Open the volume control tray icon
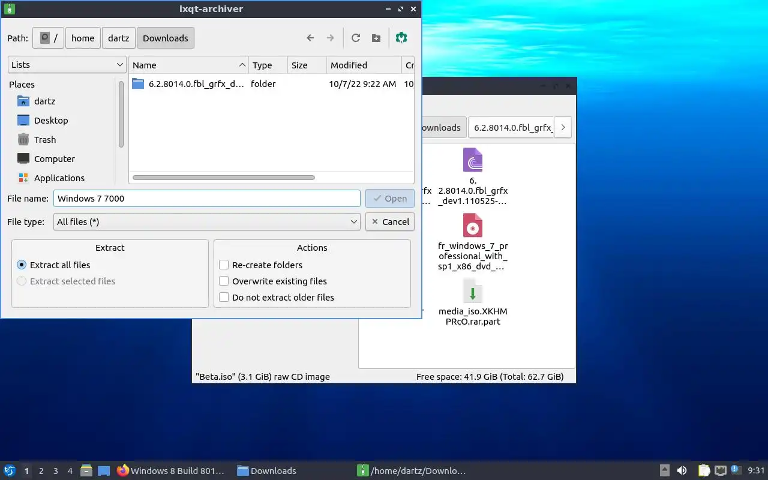768x480 pixels. [x=682, y=470]
